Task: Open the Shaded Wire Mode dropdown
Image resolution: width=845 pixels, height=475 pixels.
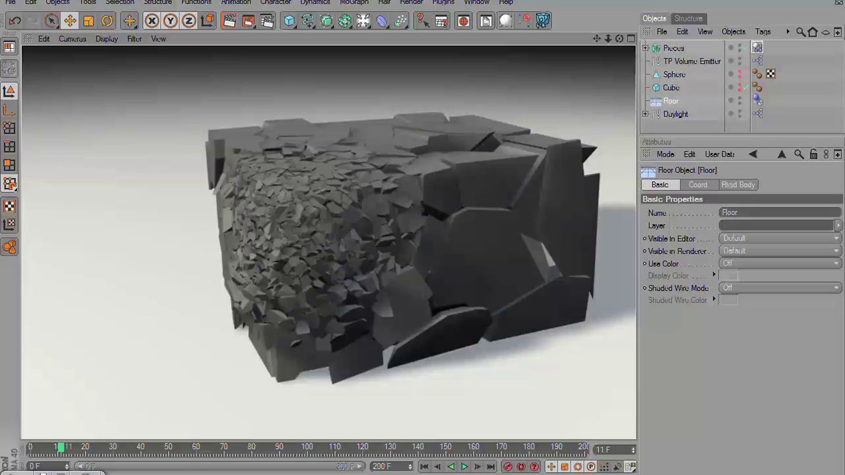Action: pyautogui.click(x=780, y=288)
